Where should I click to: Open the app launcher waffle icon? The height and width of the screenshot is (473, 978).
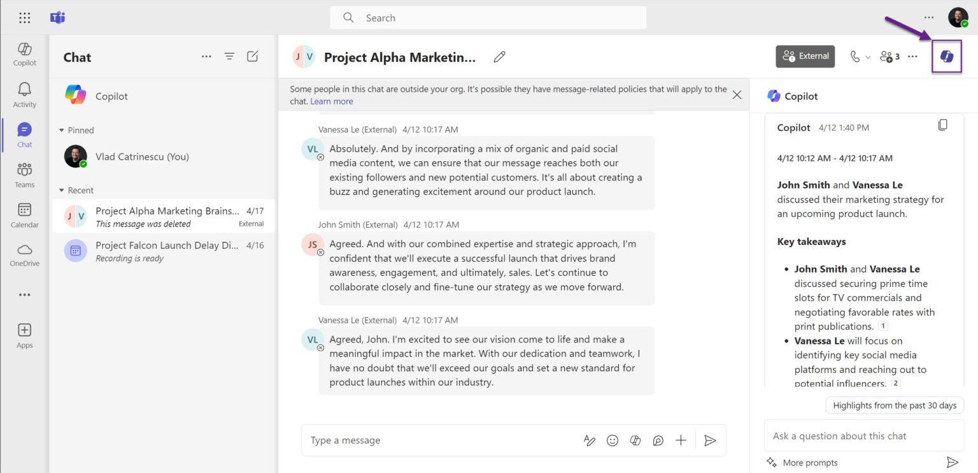[24, 18]
